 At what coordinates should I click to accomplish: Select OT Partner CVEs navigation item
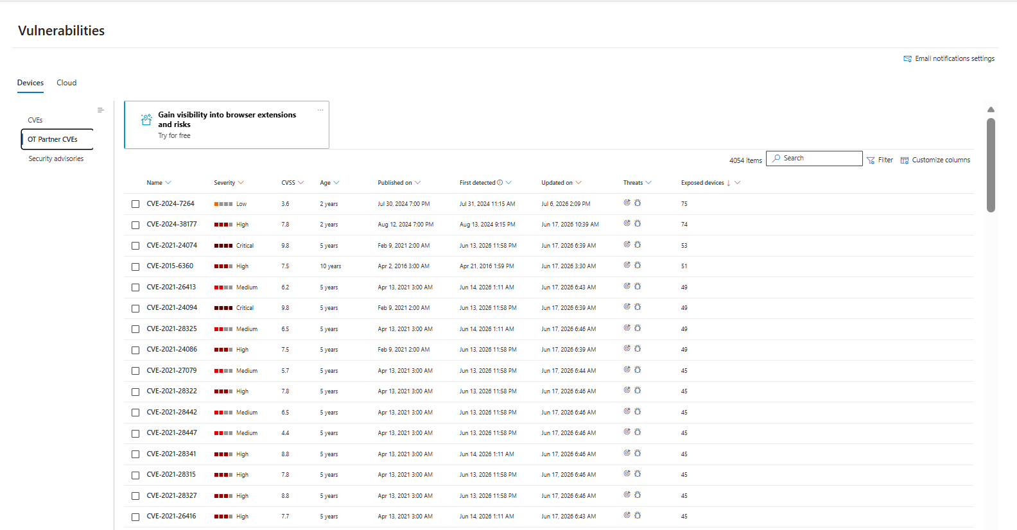click(58, 139)
